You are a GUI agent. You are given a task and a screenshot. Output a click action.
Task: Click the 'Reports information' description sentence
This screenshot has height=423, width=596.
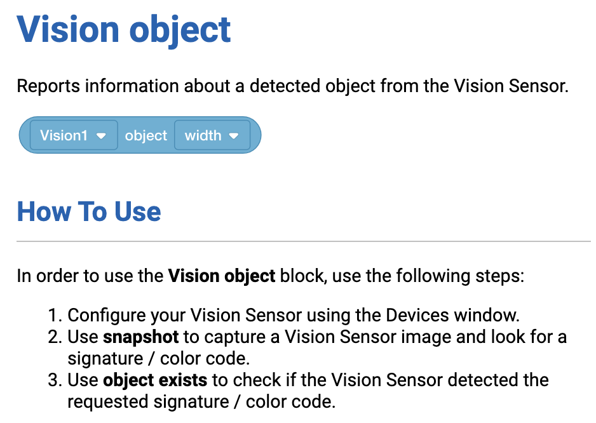293,86
